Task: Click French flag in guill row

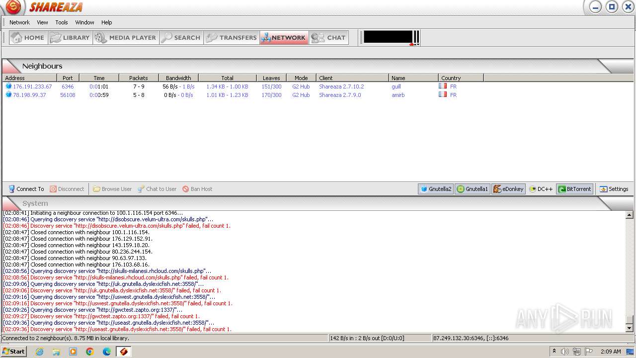Action: [443, 86]
